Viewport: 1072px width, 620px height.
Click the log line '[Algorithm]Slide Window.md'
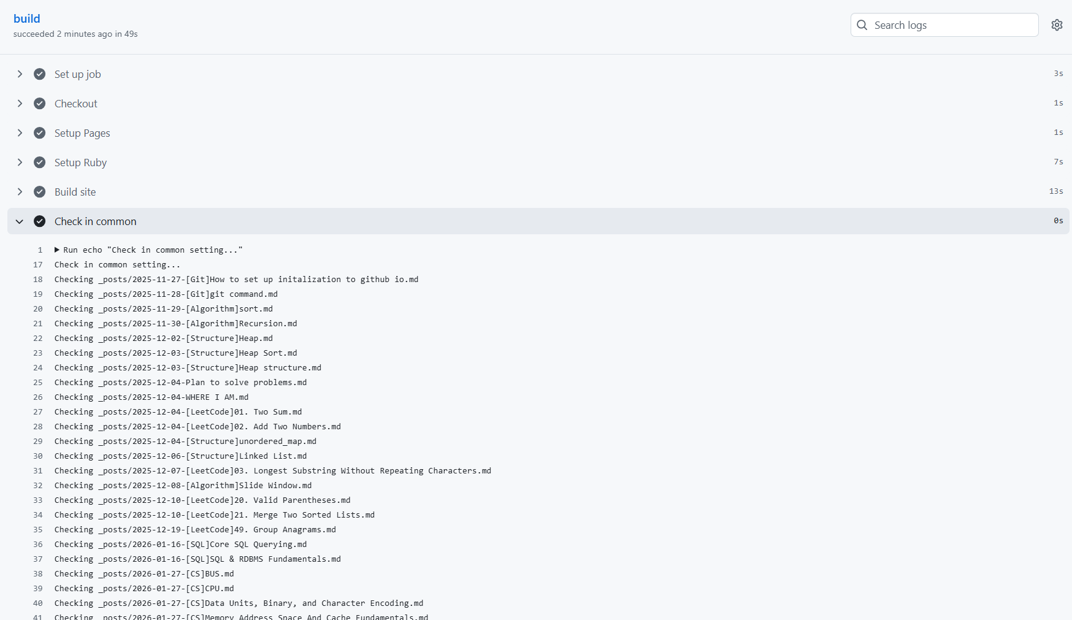click(183, 486)
